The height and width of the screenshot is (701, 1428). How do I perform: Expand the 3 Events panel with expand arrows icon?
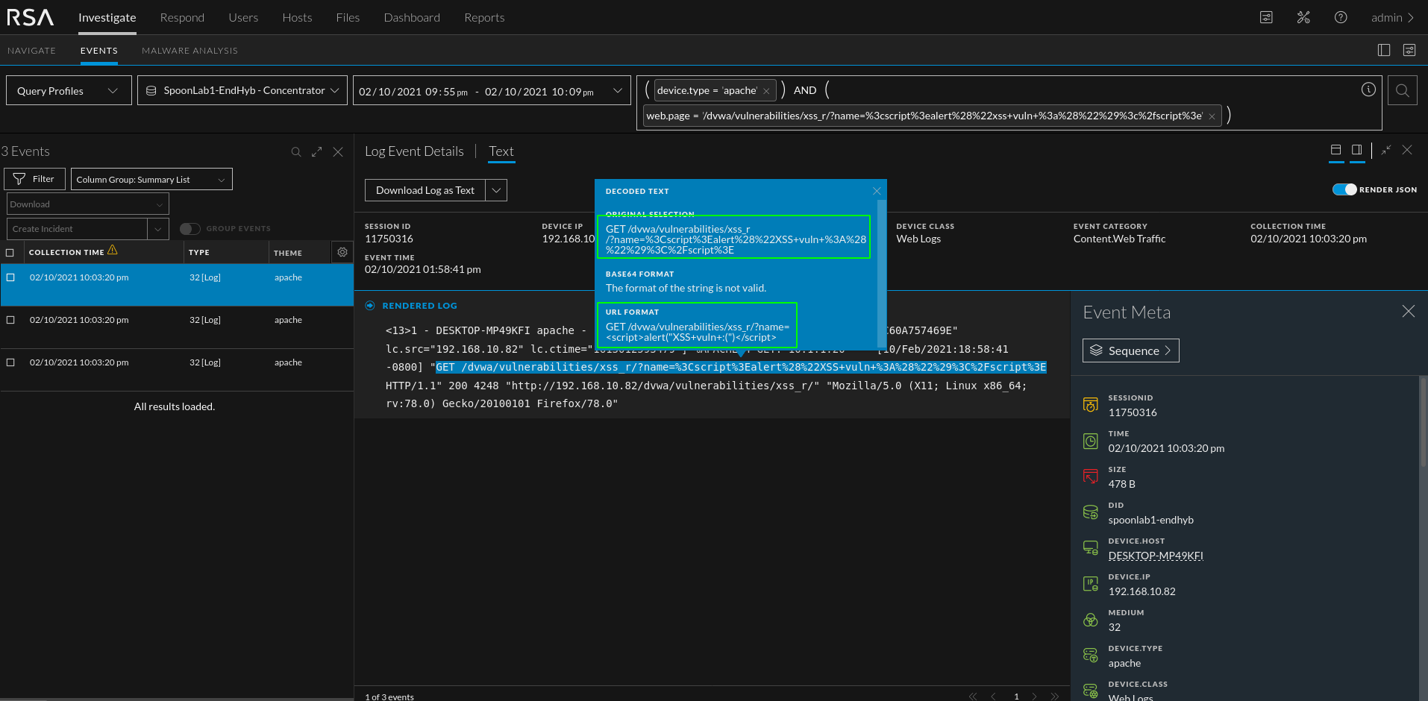point(317,151)
